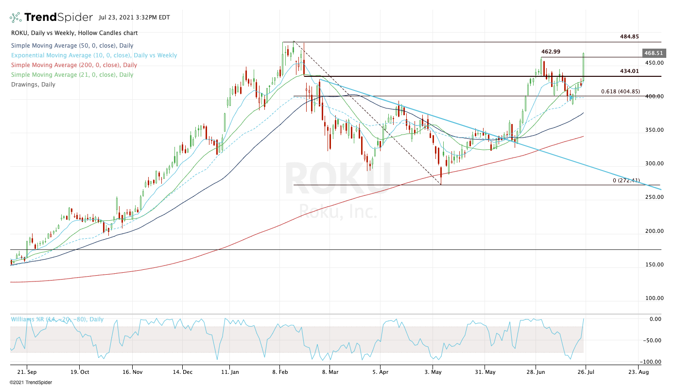Click the 26. Jul date axis label
Screen dimensions: 676x387
(x=586, y=371)
